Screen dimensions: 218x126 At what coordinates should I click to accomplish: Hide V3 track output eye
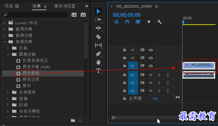pyautogui.click(x=151, y=50)
